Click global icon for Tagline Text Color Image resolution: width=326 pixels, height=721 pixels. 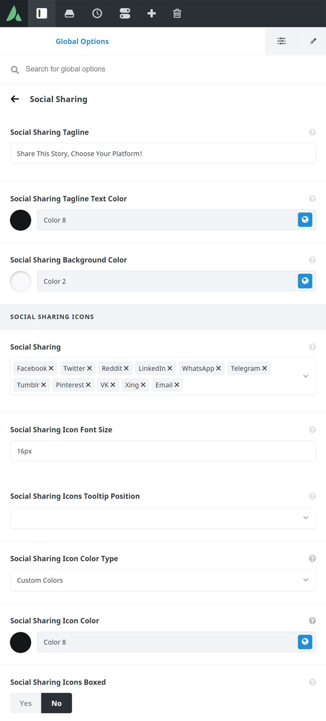pos(305,220)
